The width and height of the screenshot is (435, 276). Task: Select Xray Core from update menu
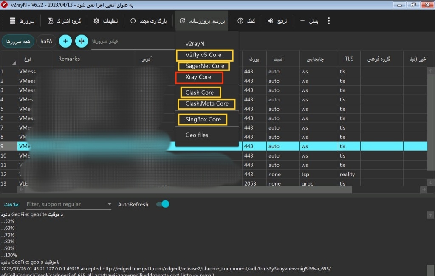(198, 77)
